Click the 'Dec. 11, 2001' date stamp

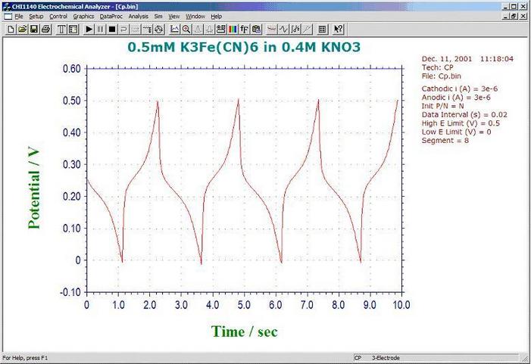click(447, 58)
